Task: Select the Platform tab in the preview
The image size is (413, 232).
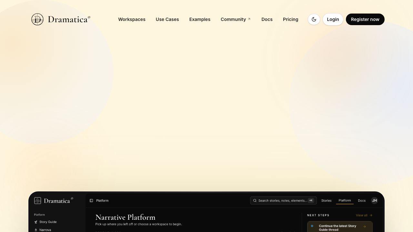Action: [x=345, y=200]
